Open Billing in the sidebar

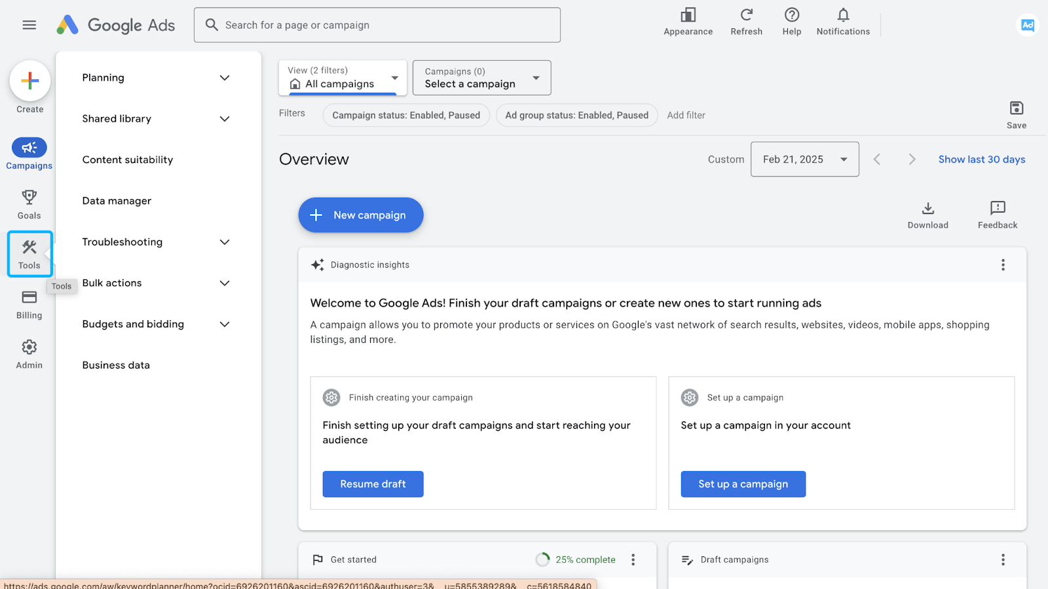coord(29,305)
